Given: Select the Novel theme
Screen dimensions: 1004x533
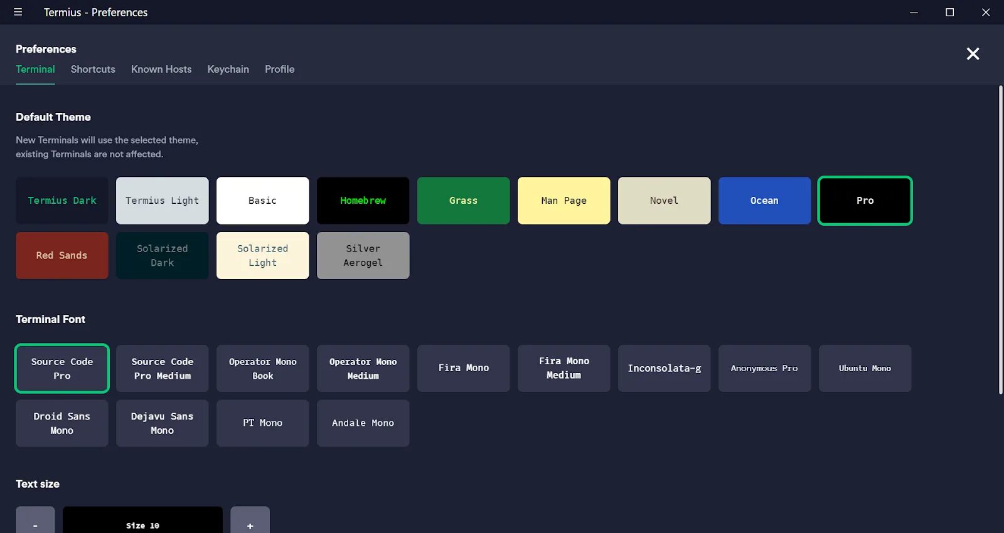Looking at the screenshot, I should 665,201.
